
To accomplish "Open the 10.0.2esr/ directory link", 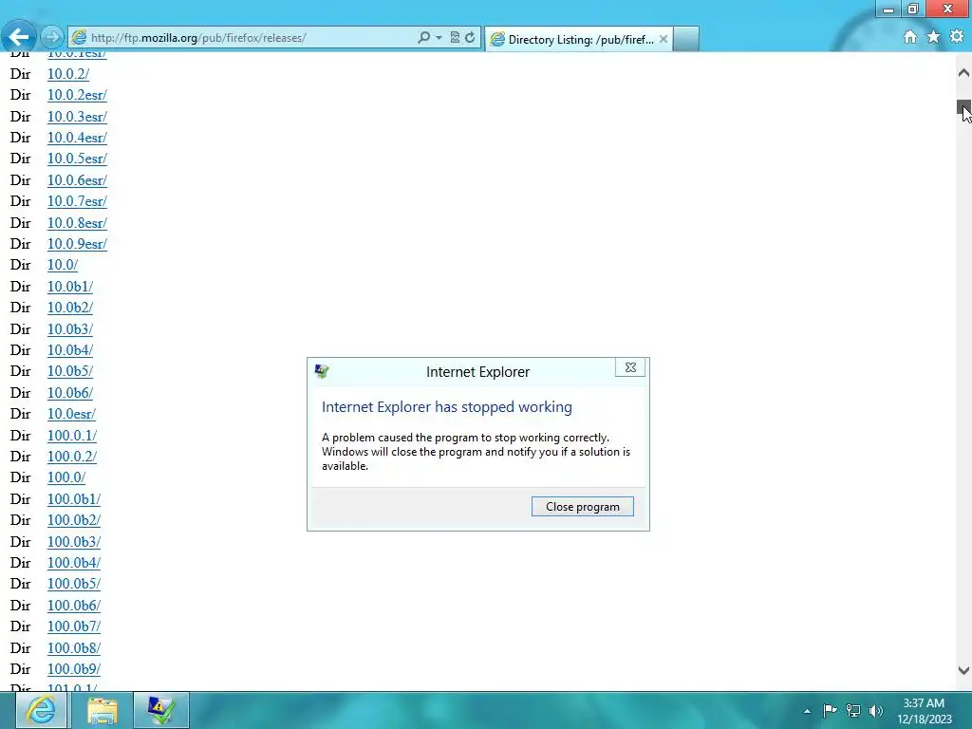I will pyautogui.click(x=77, y=95).
